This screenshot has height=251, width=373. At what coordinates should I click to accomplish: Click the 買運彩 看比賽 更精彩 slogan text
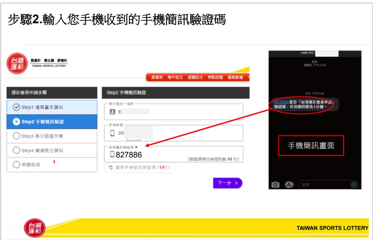point(49,61)
